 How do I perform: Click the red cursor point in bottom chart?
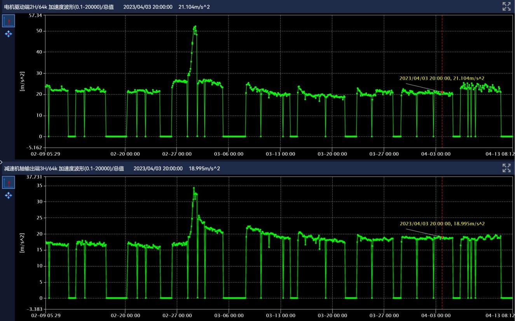tap(442, 237)
